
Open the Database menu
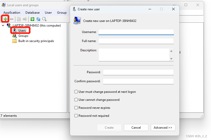click(32, 13)
